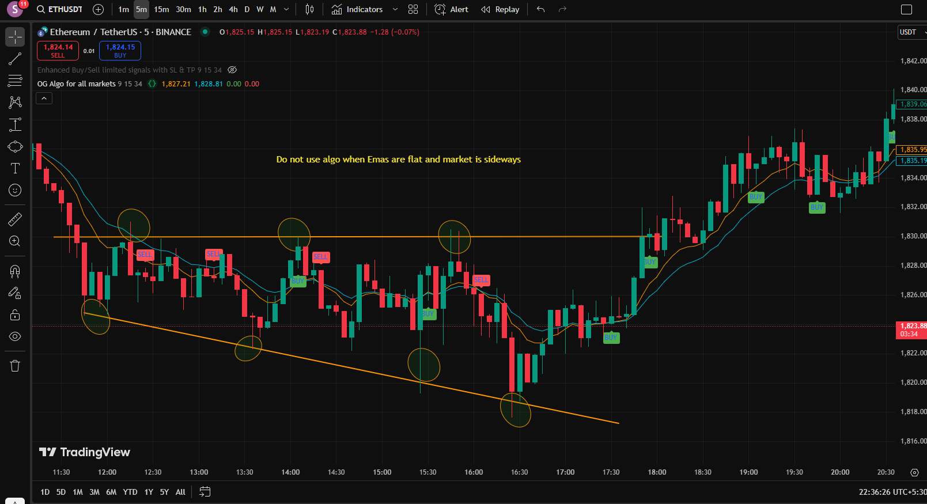This screenshot has height=504, width=927.
Task: Create a price Alert
Action: (x=451, y=9)
